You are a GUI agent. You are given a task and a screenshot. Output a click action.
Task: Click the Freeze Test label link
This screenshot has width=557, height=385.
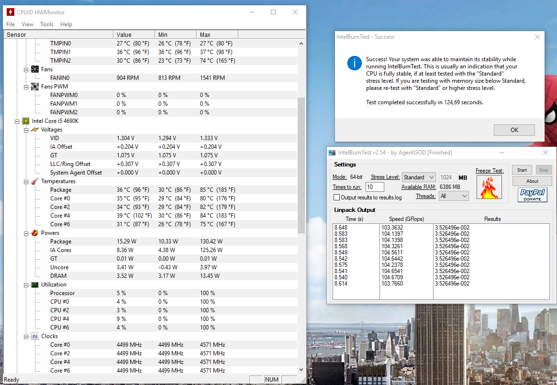tap(490, 171)
